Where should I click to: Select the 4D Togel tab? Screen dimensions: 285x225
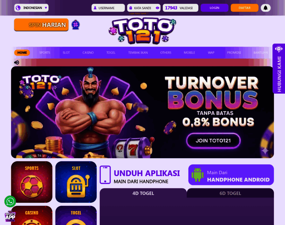pos(143,193)
